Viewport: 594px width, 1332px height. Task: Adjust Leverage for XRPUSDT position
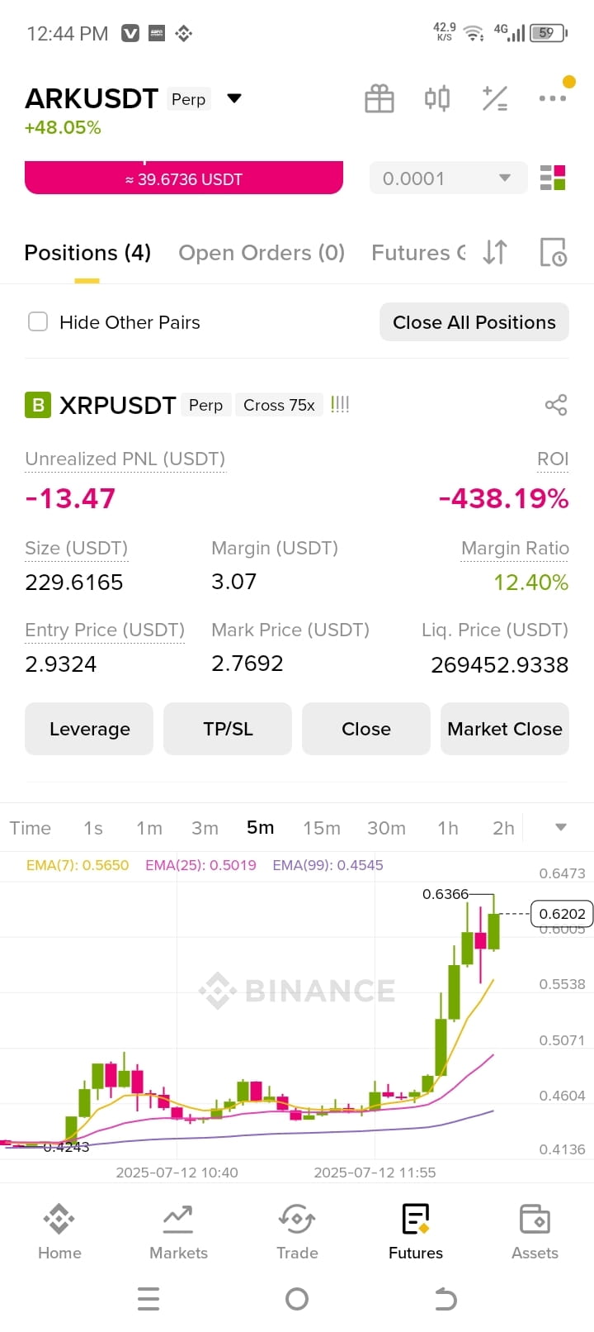pyautogui.click(x=89, y=729)
